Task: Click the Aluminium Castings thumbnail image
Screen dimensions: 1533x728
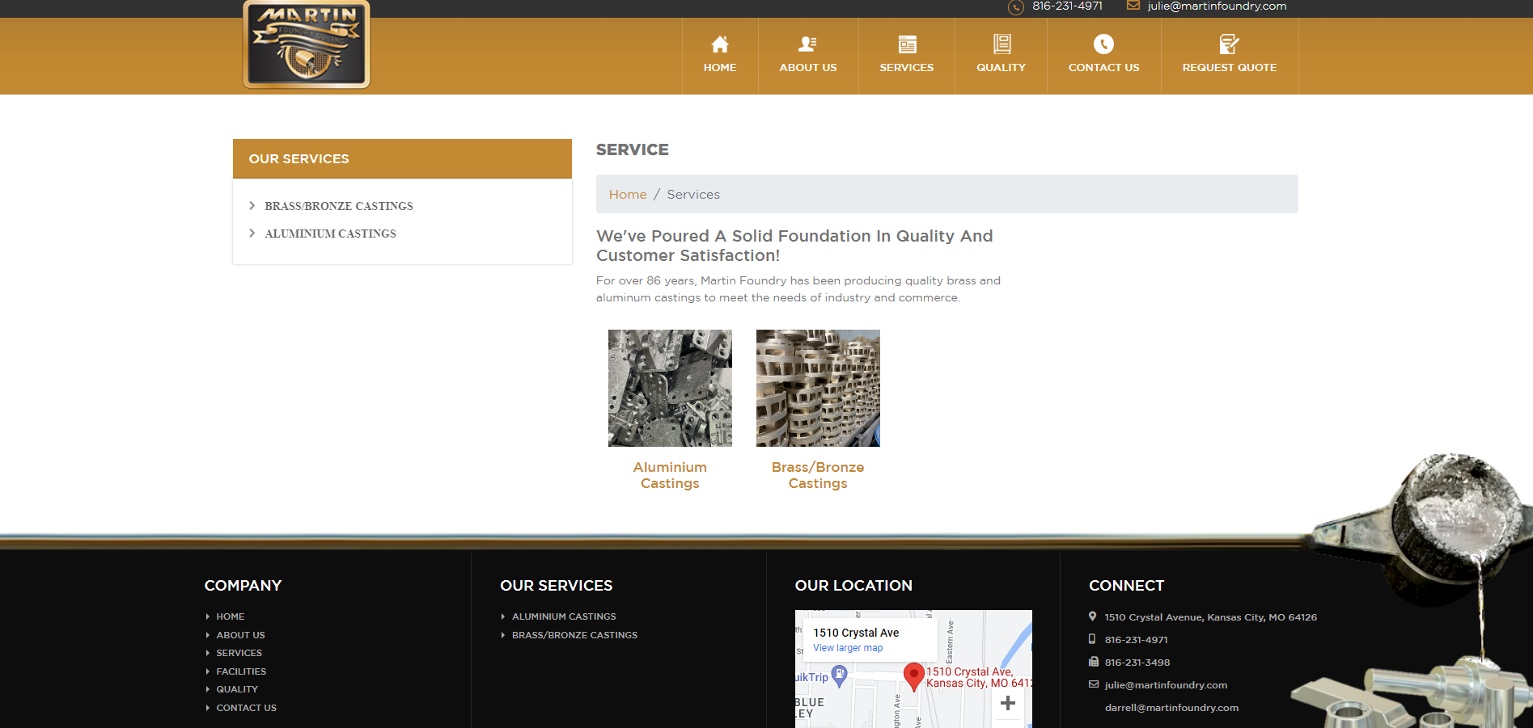Action: pyautogui.click(x=670, y=388)
